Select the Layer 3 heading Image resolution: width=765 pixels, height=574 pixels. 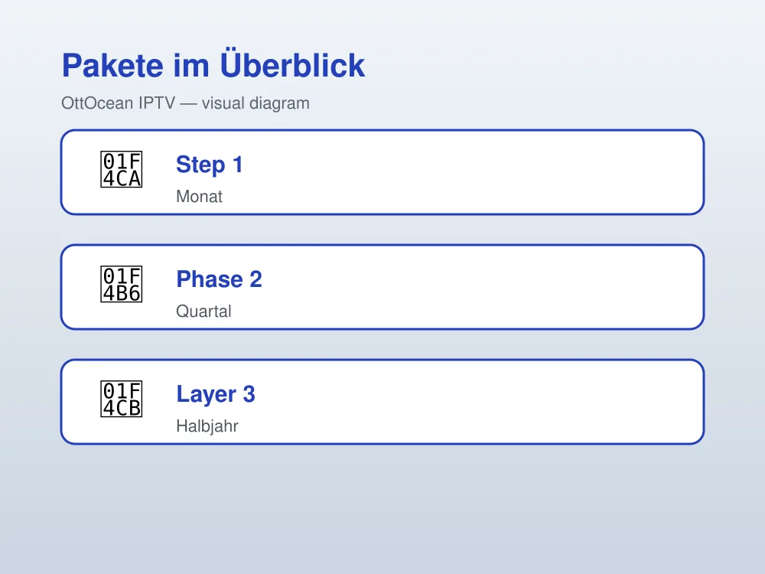tap(216, 394)
